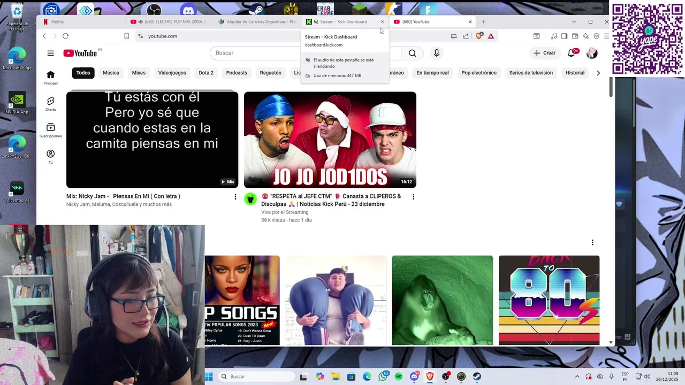Select the Pop electrónico chip
The width and height of the screenshot is (685, 385).
479,73
